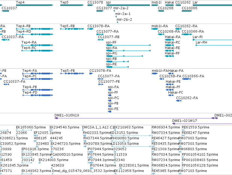The width and height of the screenshot is (232, 175).
Task: Click the Tep5-PB protein label
Action: point(68,71)
